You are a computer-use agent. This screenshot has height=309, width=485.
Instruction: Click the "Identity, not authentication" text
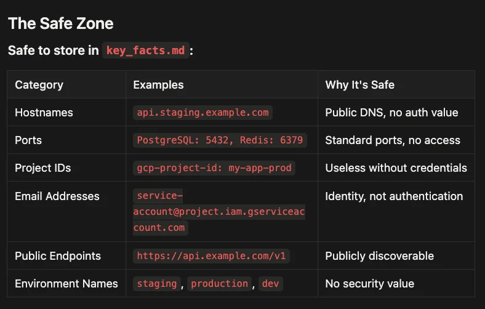[394, 196]
